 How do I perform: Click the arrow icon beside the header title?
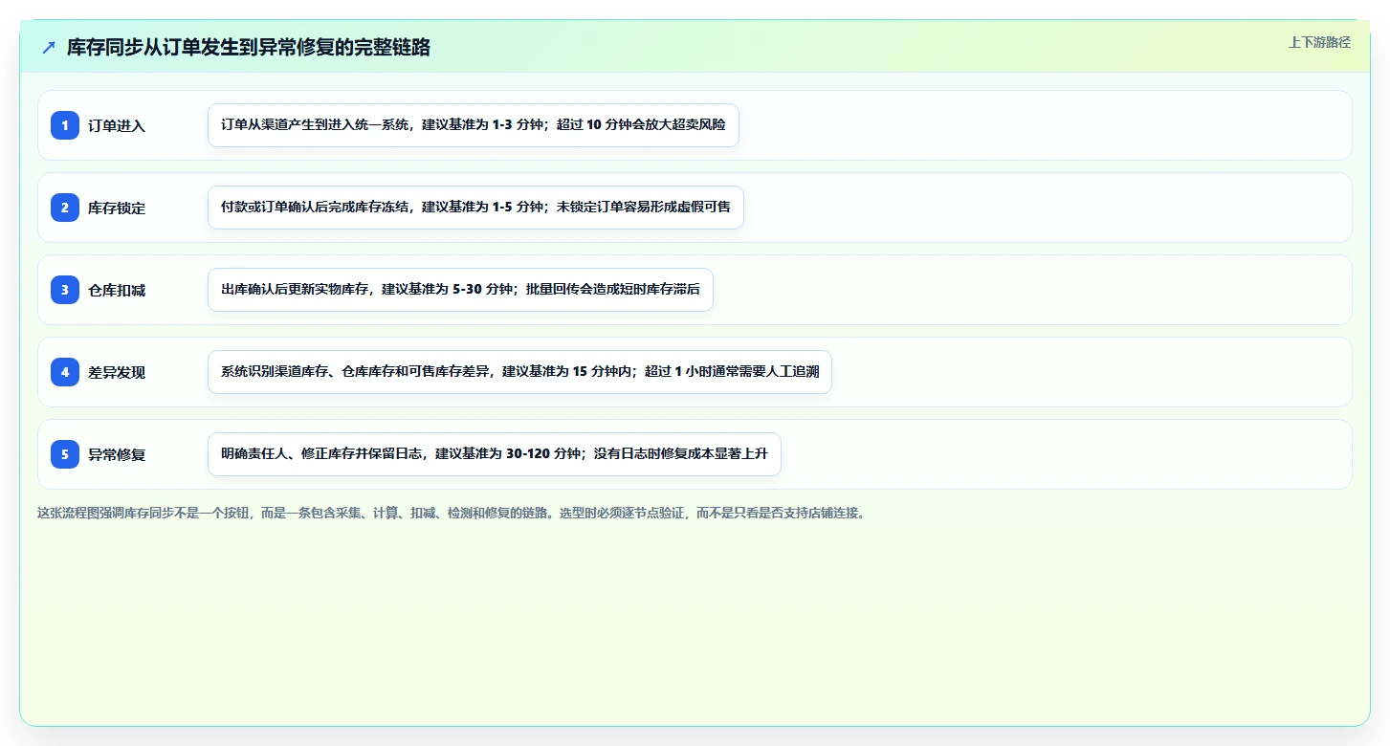click(49, 47)
